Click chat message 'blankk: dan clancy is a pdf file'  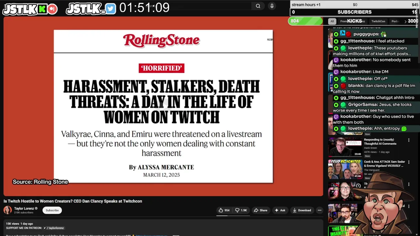(x=374, y=88)
